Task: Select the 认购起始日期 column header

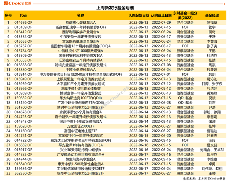Action: 138,16
